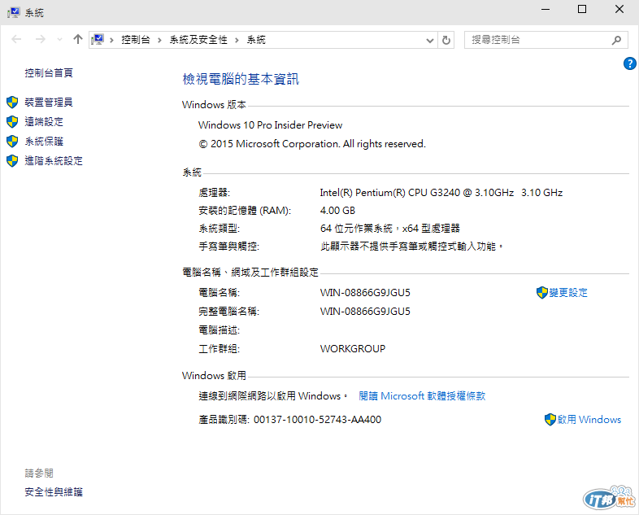Click the shield icon beside 變更設定
The width and height of the screenshot is (639, 515).
pos(542,292)
